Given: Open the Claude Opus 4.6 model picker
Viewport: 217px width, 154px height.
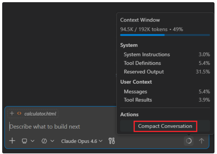Looking at the screenshot, I should [x=82, y=141].
